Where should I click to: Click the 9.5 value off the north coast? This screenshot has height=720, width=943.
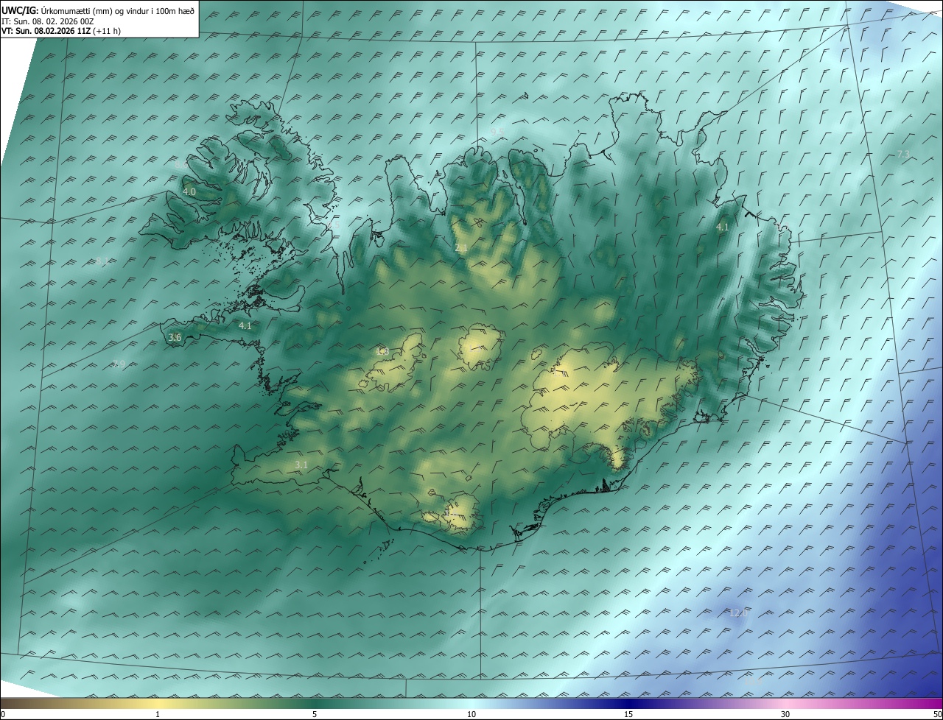(498, 132)
